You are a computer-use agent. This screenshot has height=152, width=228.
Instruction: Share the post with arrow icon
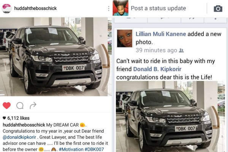point(33,105)
